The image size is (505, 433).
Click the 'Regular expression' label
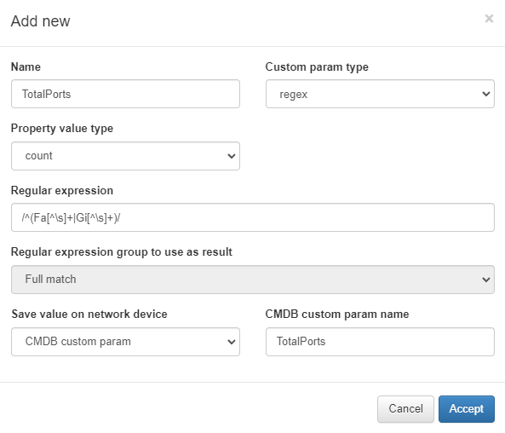pyautogui.click(x=62, y=191)
